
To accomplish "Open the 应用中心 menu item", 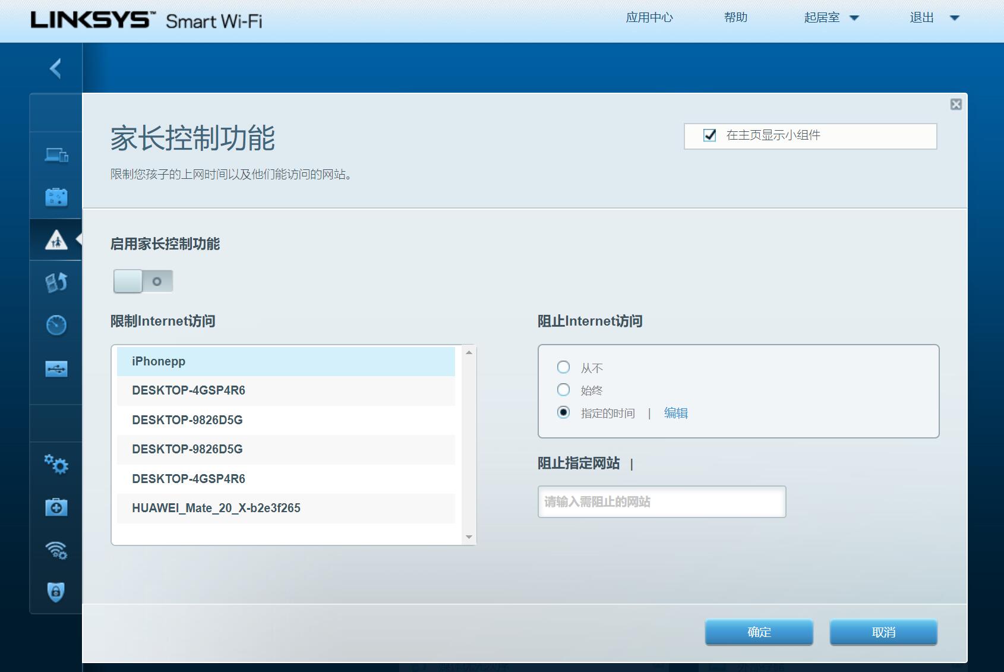I will point(649,18).
